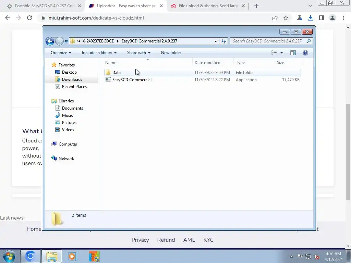Sort by the Size column header

[288, 63]
